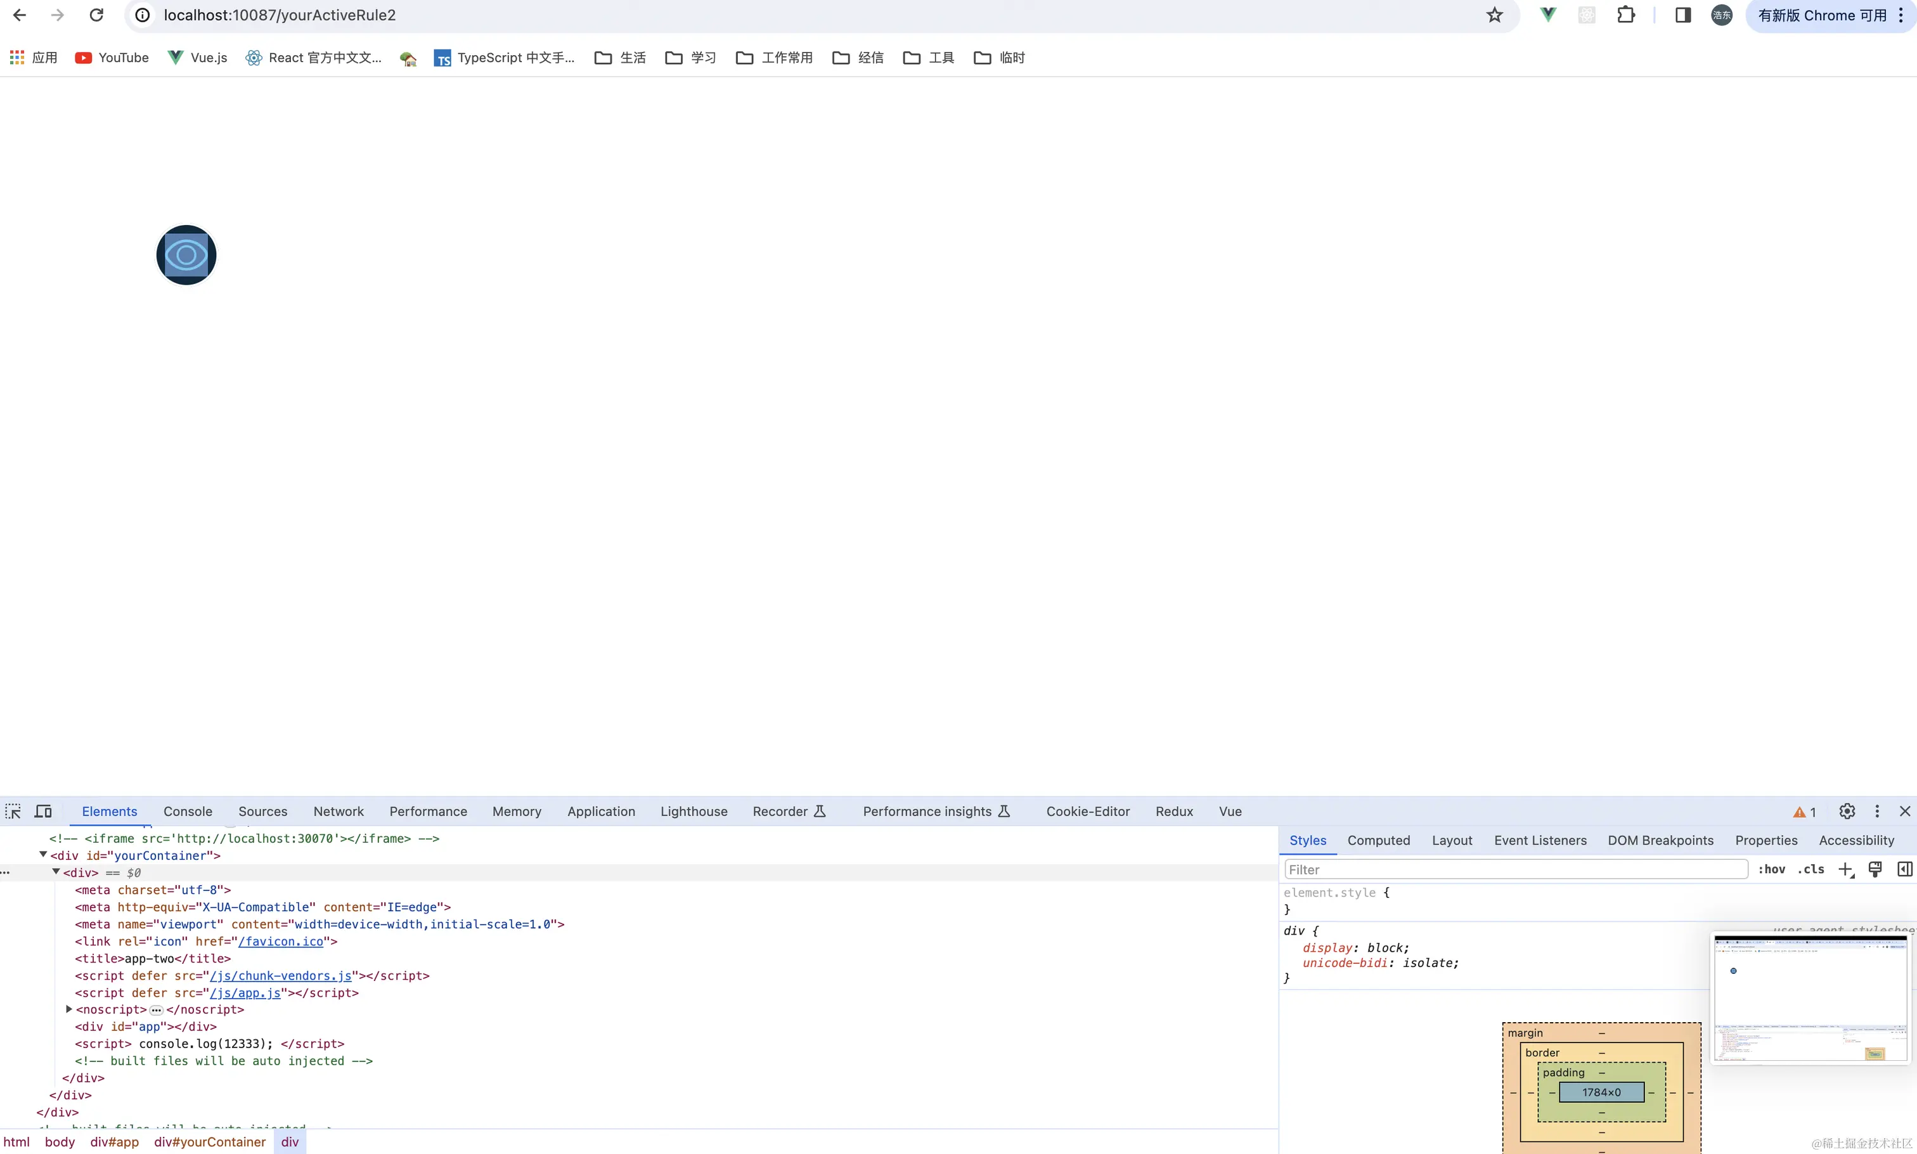Open the extensions puzzle icon
The width and height of the screenshot is (1917, 1154).
1625,15
